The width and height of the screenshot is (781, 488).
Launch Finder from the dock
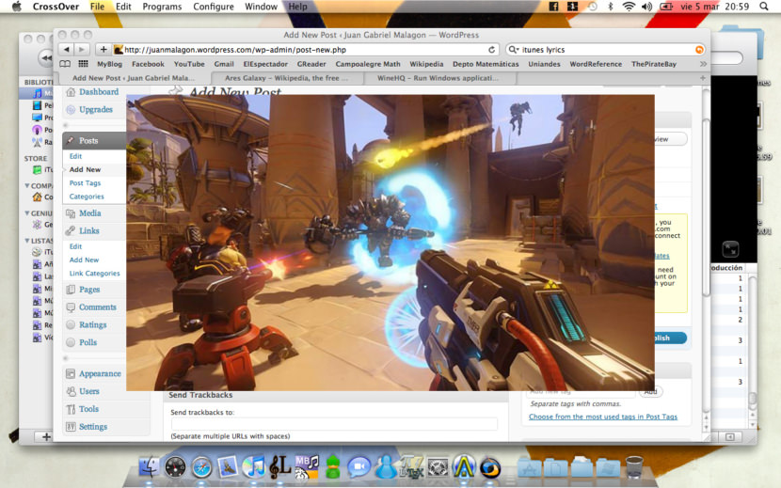[149, 465]
